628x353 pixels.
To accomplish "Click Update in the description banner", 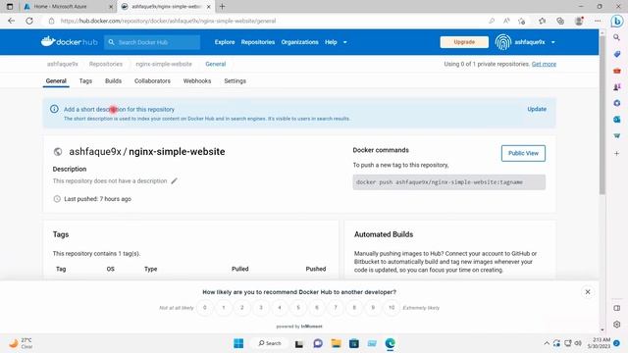I will (x=537, y=109).
